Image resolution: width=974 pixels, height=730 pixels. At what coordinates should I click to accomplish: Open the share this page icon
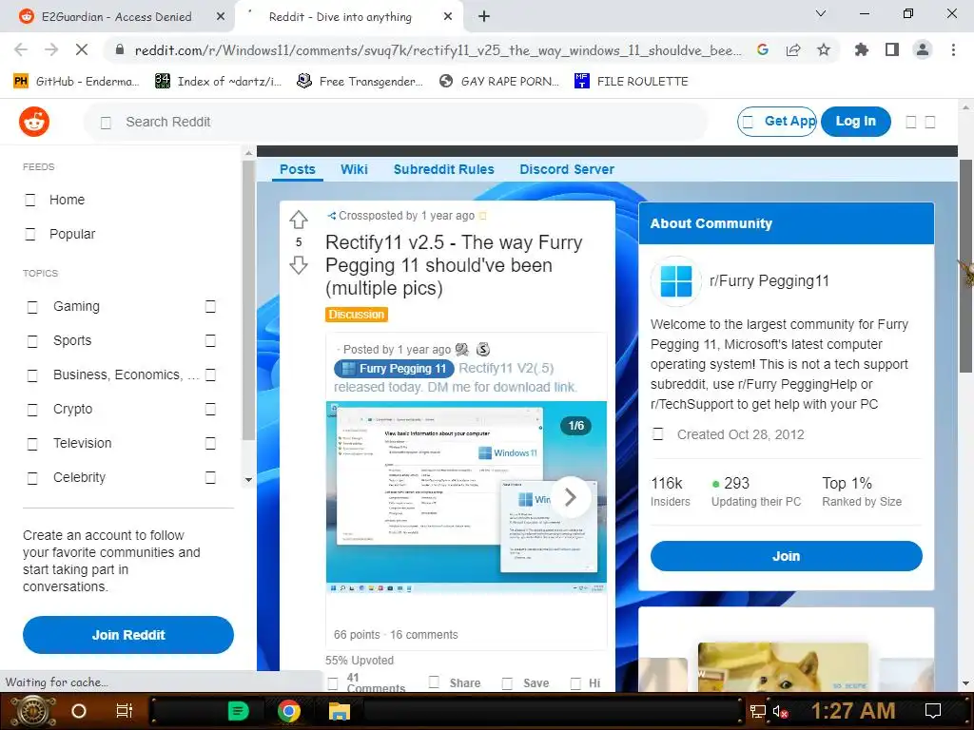click(x=793, y=49)
